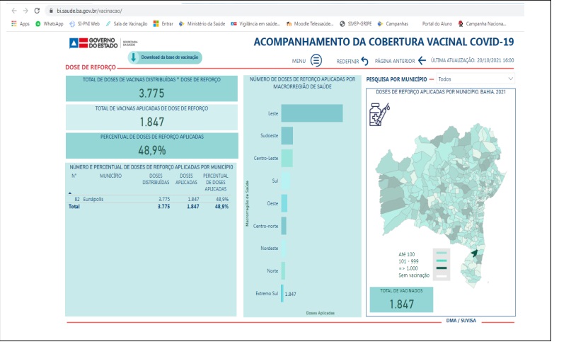Expand the Pesquisa por Município dropdown
Viewport: 588px width, 342px height.
(510, 79)
